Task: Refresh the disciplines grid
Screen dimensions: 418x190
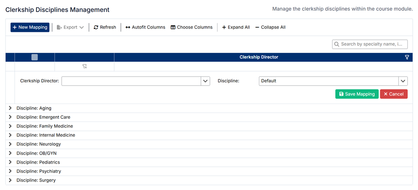Action: [105, 27]
